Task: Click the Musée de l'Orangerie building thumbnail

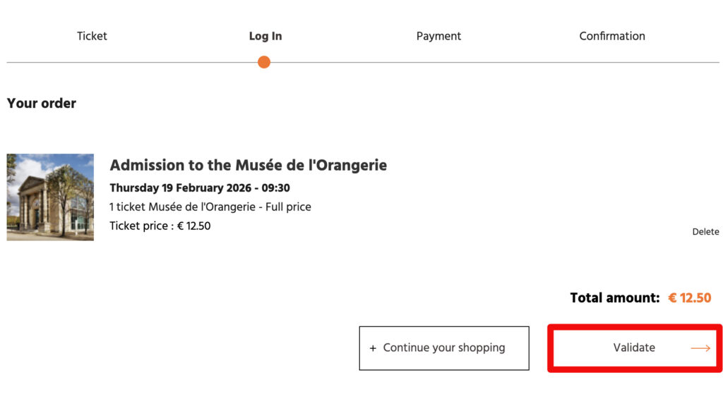Action: (50, 197)
